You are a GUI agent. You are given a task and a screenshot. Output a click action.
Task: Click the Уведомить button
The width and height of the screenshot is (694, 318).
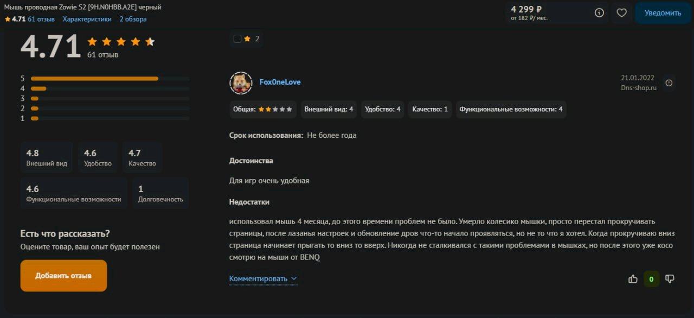click(663, 12)
